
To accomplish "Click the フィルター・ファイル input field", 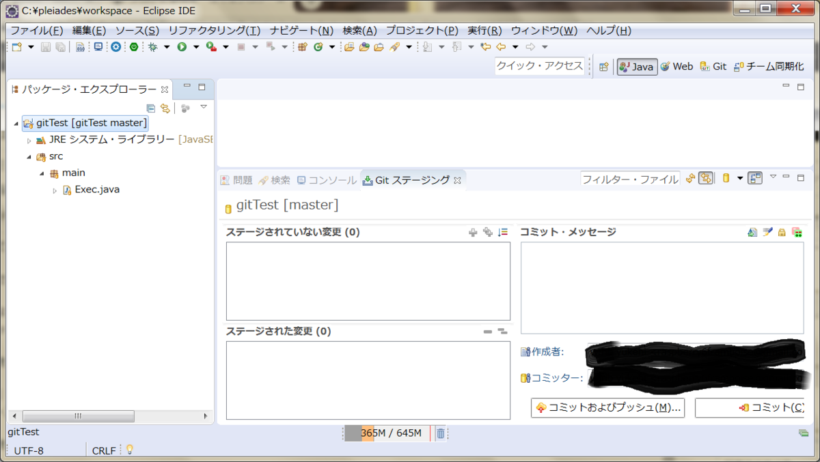I will pos(630,179).
